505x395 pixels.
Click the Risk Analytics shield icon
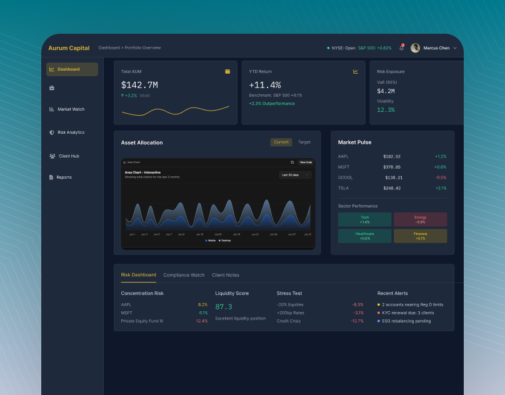pos(51,132)
